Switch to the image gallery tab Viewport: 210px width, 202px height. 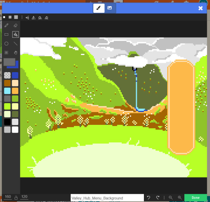point(110,8)
